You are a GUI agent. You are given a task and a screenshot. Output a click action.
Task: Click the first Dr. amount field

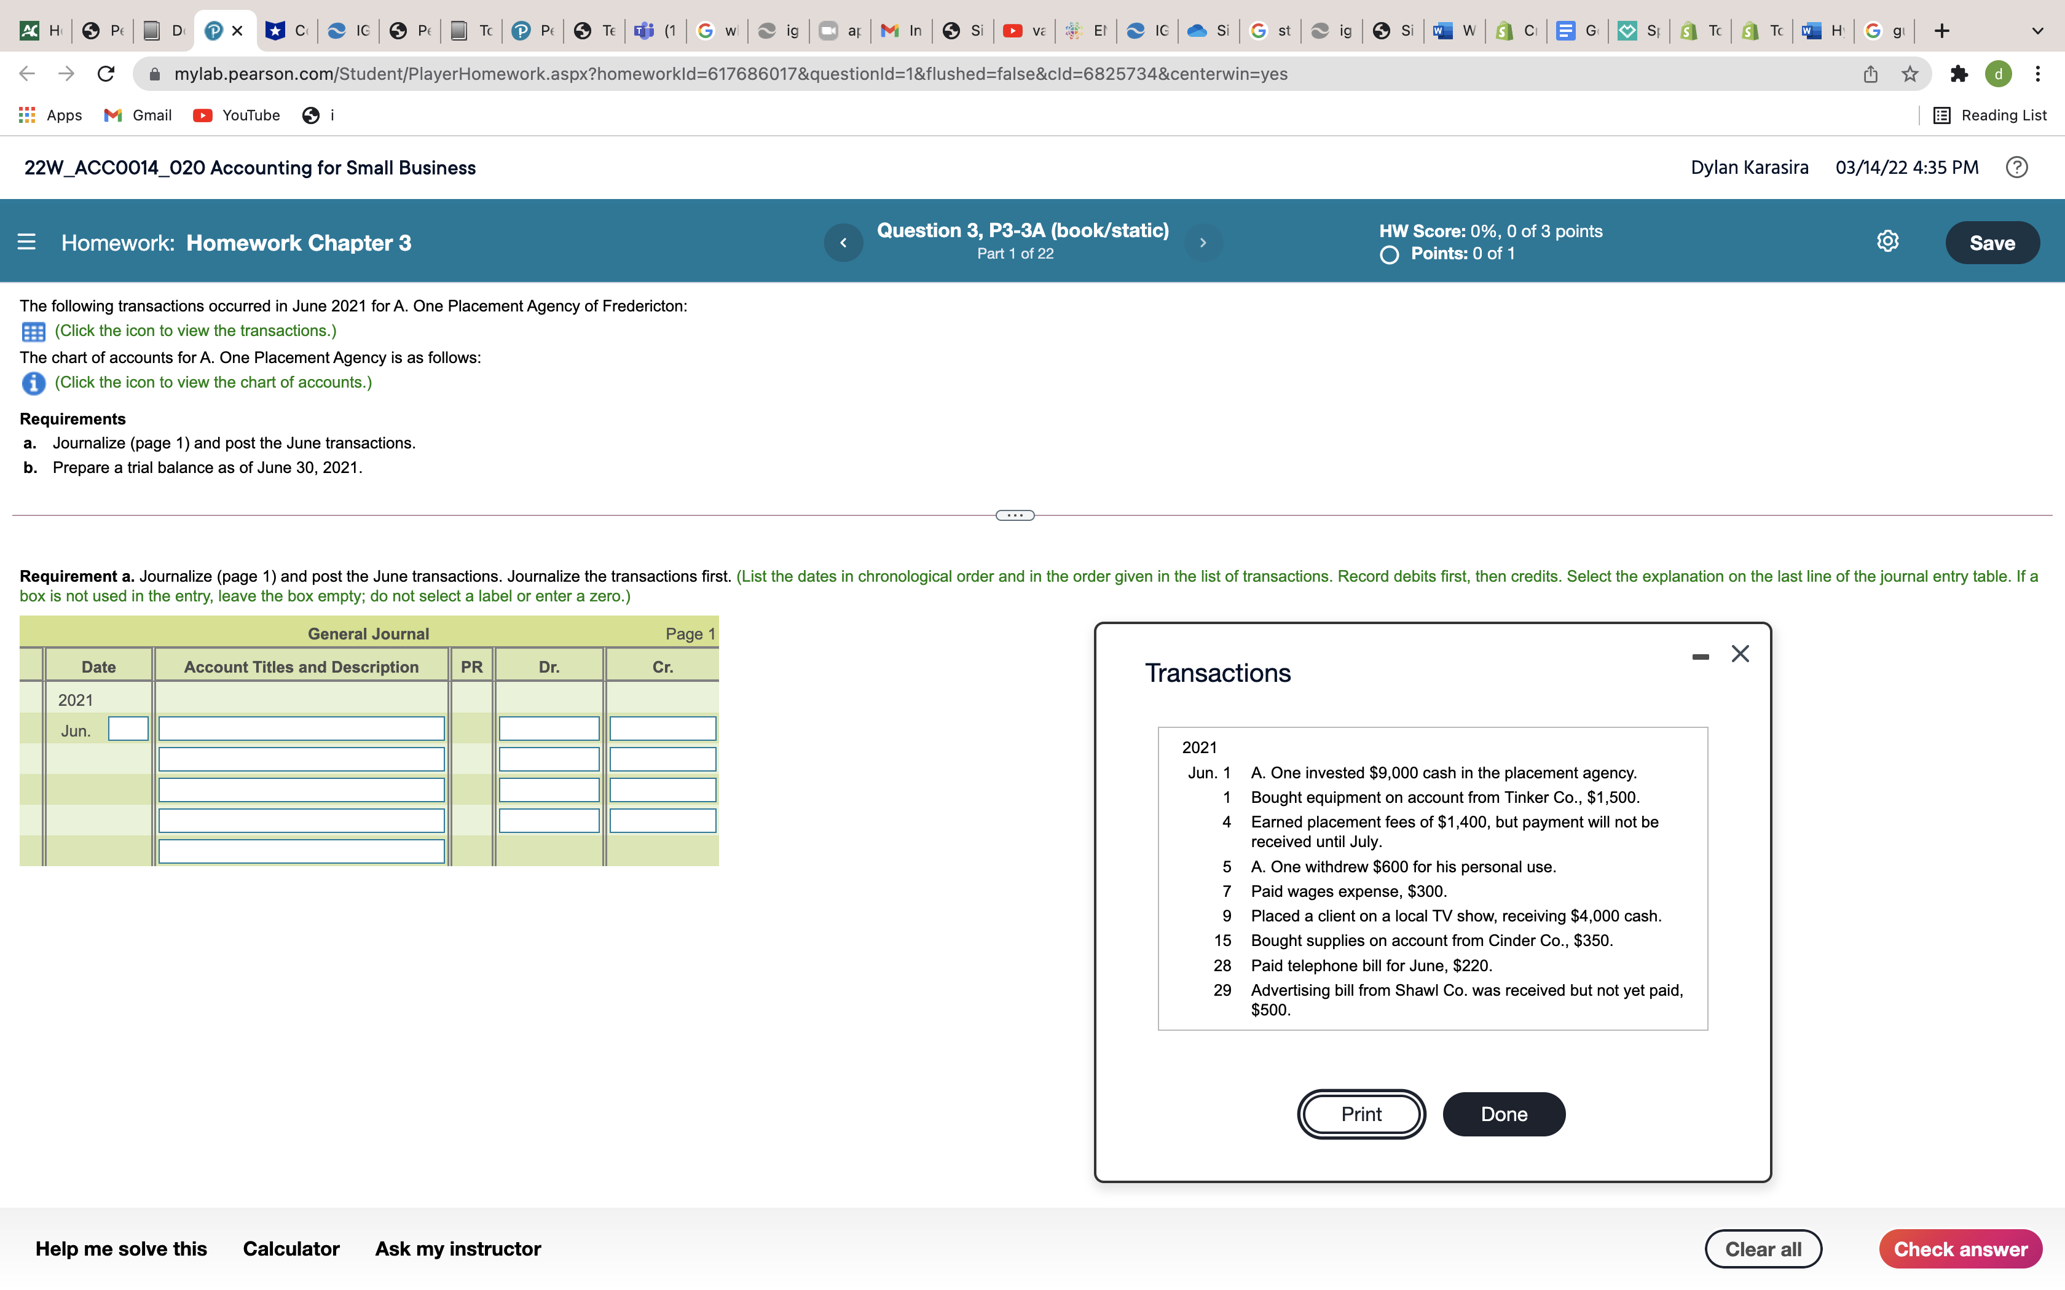tap(549, 729)
